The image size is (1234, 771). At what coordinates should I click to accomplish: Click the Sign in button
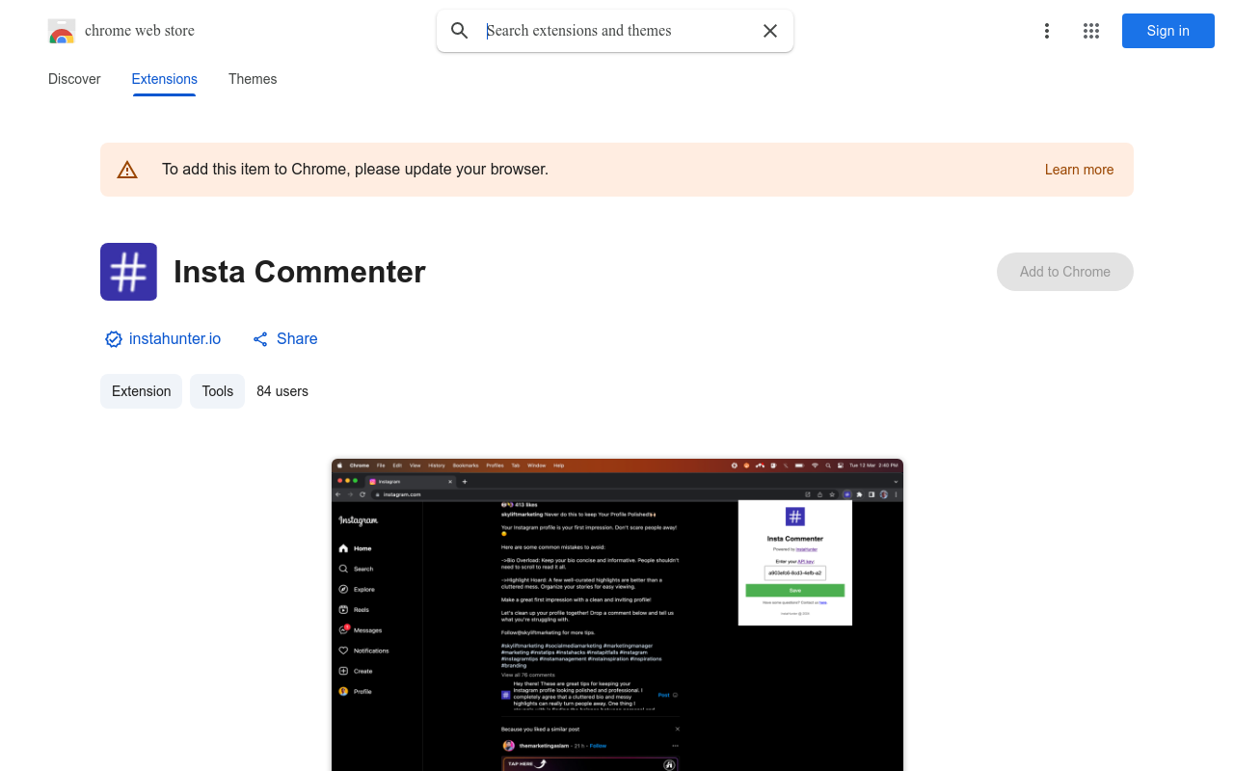tap(1168, 31)
